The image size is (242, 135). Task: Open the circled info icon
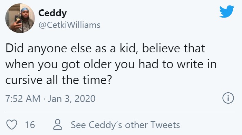click(228, 98)
